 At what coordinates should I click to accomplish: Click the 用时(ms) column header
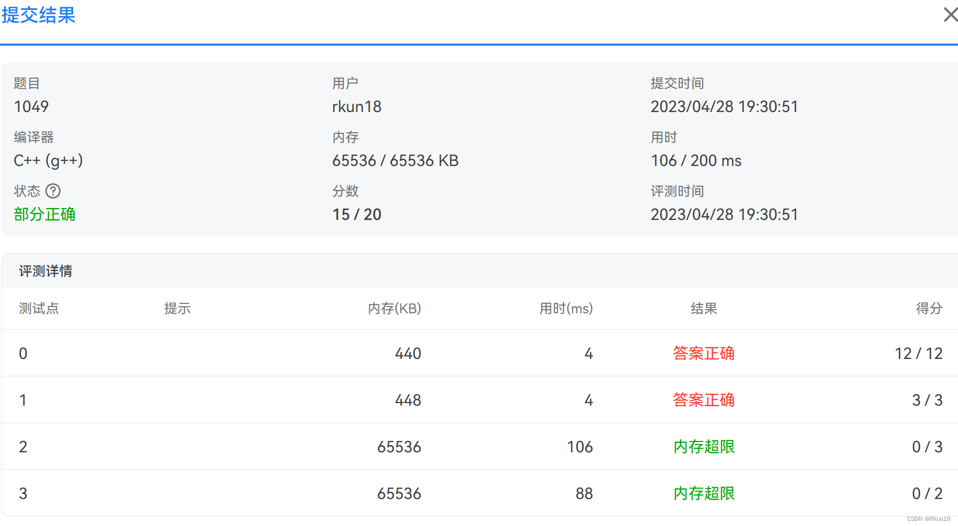click(566, 309)
